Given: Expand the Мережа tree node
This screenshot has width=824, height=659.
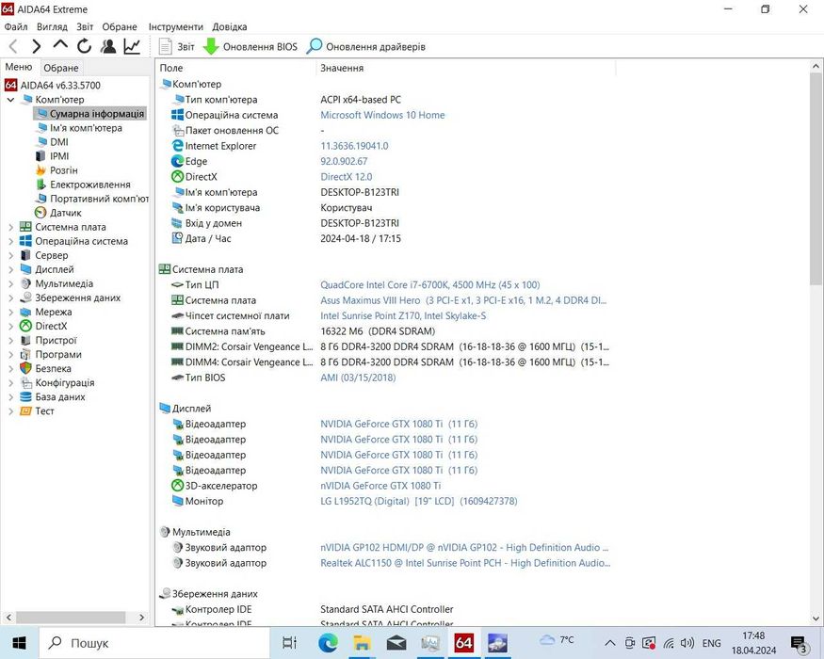Looking at the screenshot, I should [10, 313].
